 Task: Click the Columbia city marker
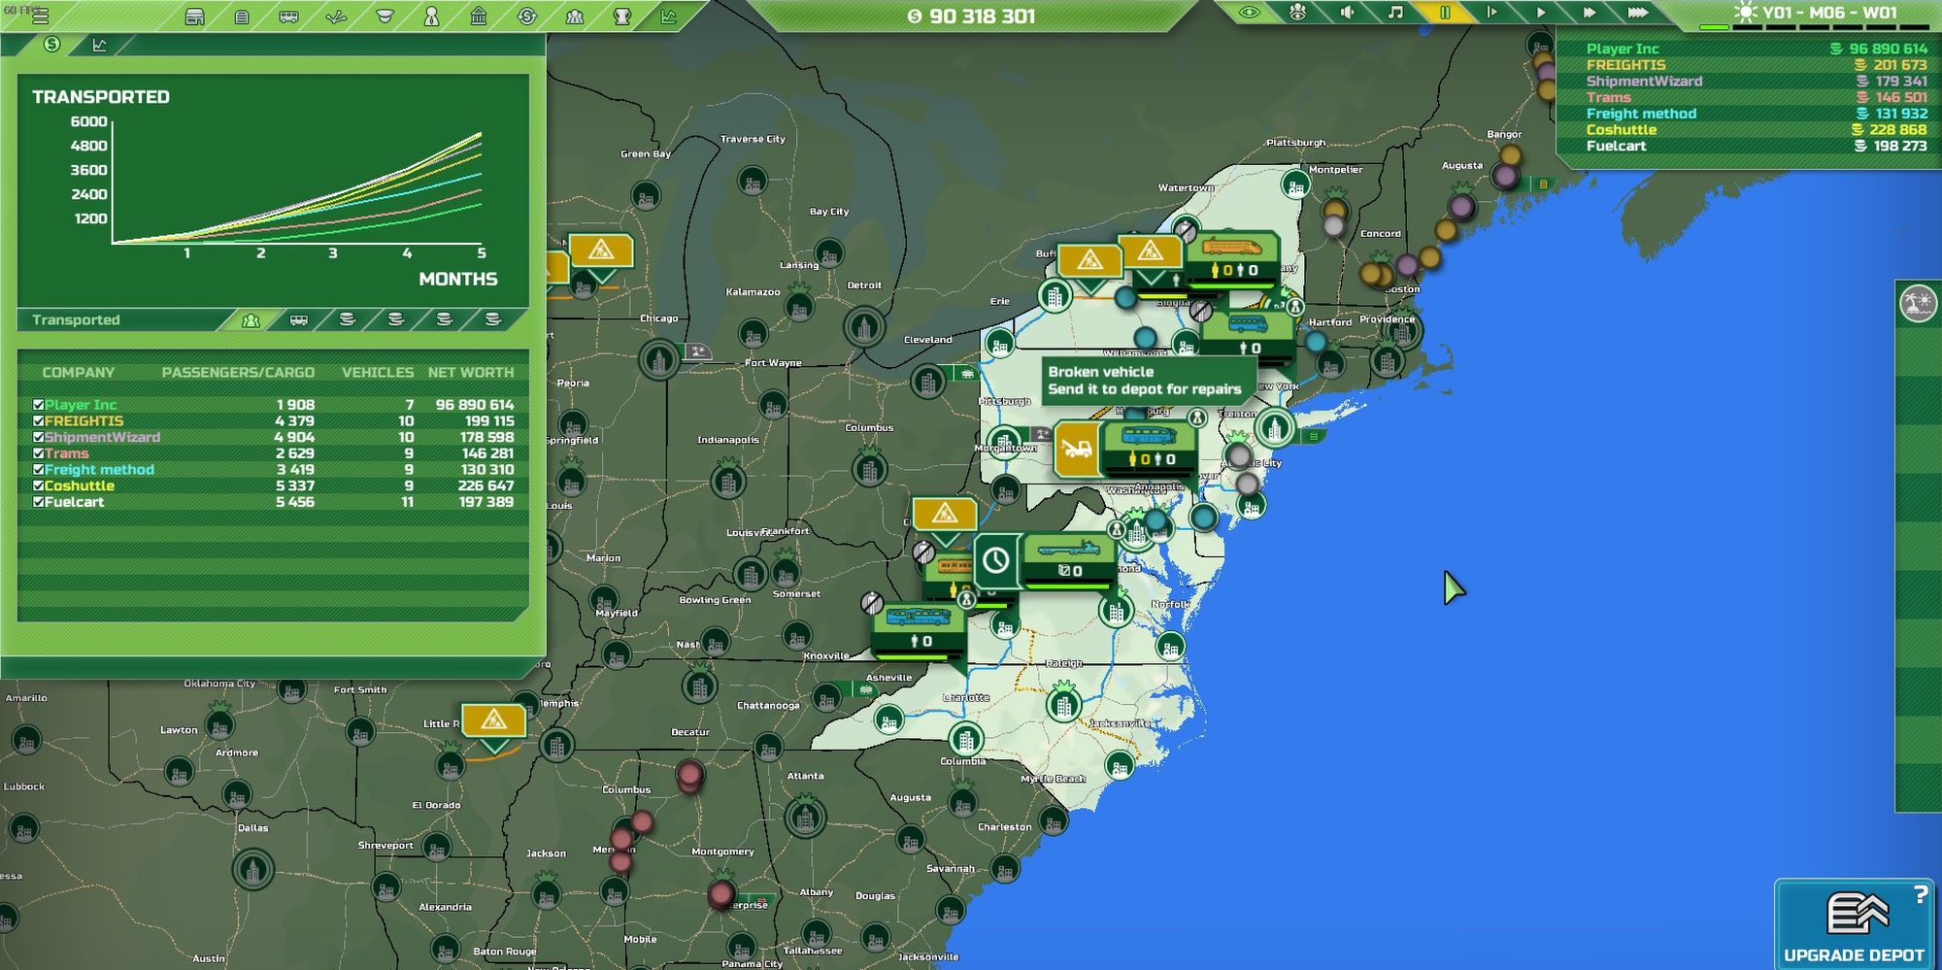(965, 741)
